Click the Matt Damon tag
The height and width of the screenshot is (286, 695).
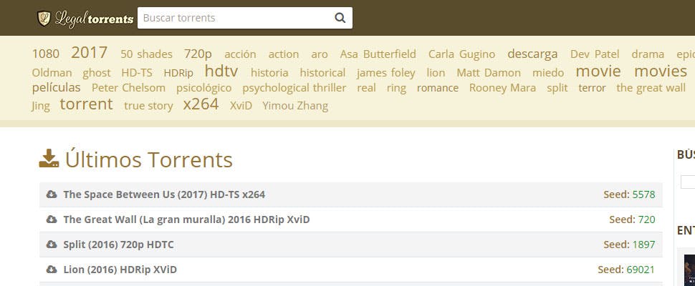489,72
